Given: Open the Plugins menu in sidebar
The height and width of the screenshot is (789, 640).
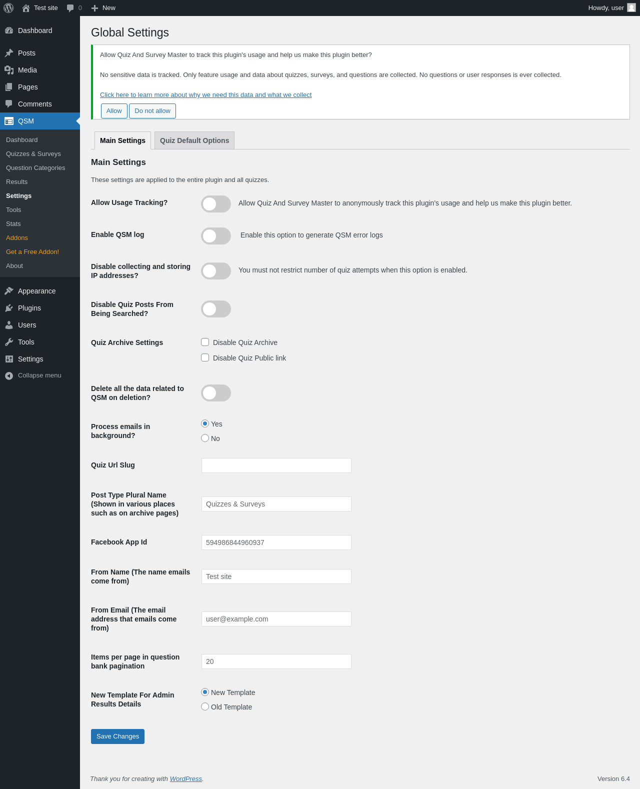Looking at the screenshot, I should 40,308.
